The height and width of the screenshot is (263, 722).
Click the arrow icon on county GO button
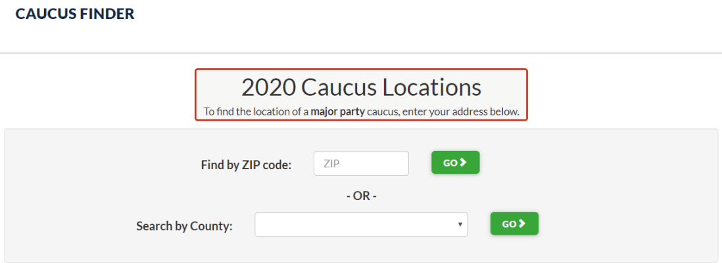click(x=523, y=224)
